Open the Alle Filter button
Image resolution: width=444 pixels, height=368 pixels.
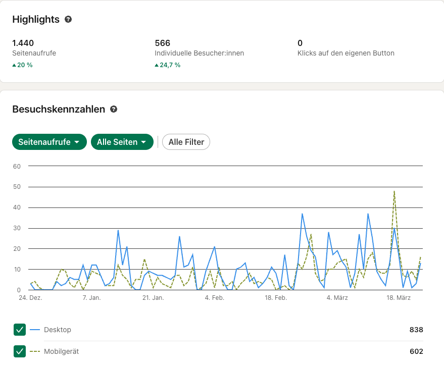186,142
